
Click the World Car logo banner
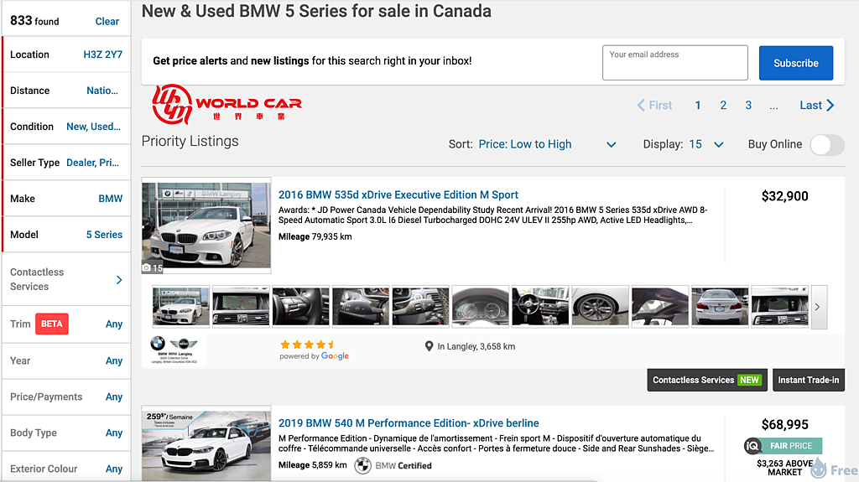226,104
